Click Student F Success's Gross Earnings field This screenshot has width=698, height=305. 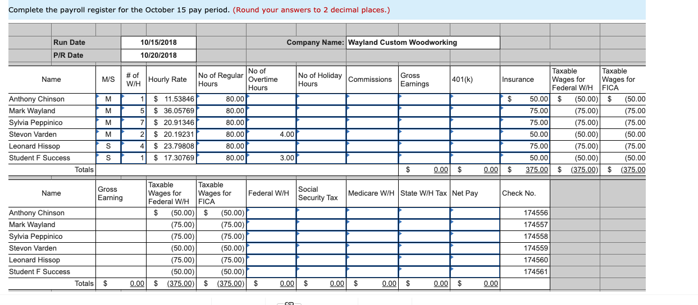point(423,158)
